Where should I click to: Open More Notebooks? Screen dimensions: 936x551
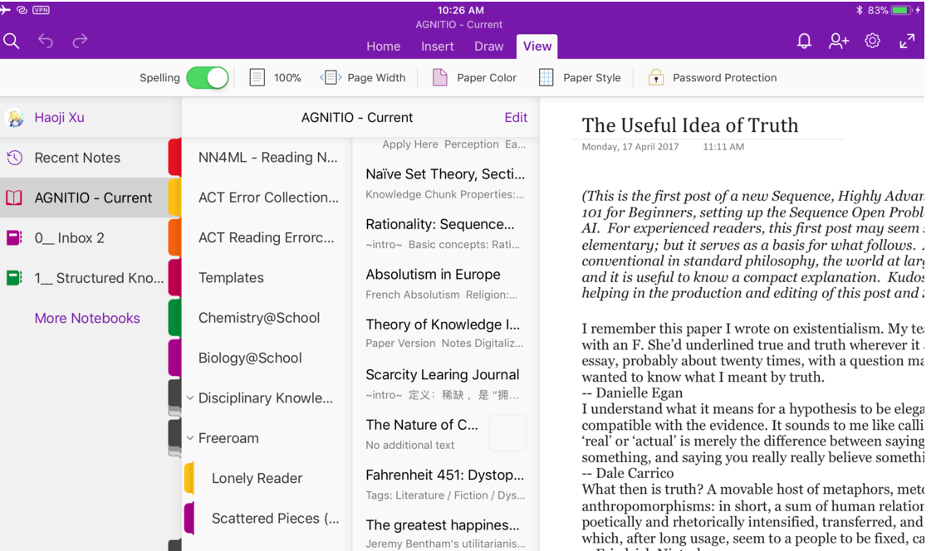coord(86,318)
